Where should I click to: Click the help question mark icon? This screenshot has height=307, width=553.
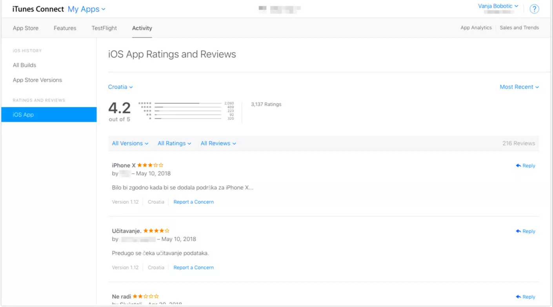pyautogui.click(x=534, y=9)
